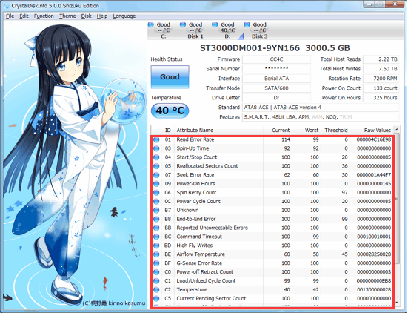This screenshot has width=408, height=313.
Task: Click the Standard field ATA8-ACS
Action: pos(321,108)
